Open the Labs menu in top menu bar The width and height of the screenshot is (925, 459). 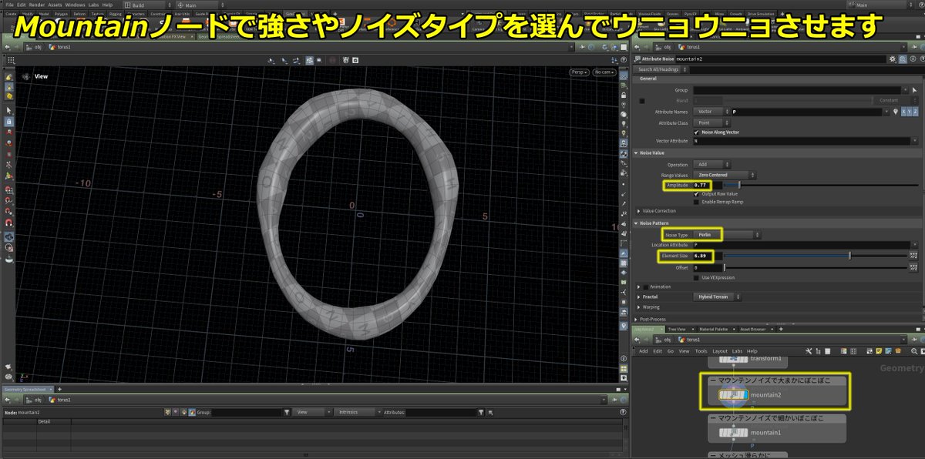[93, 5]
